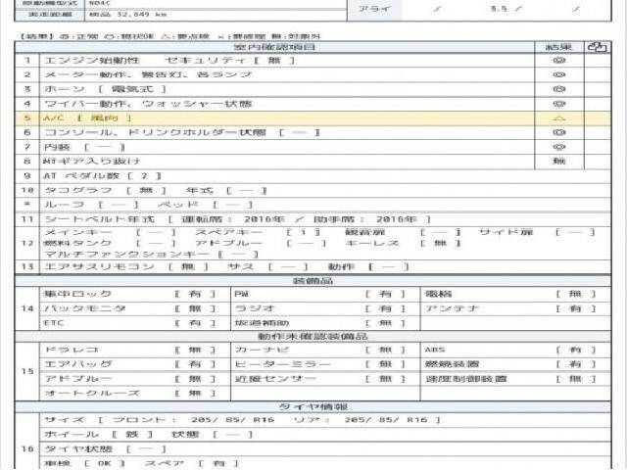The height and width of the screenshot is (470, 627).
Task: Click row 1 エンジン始動性 text
Action: tap(92, 61)
